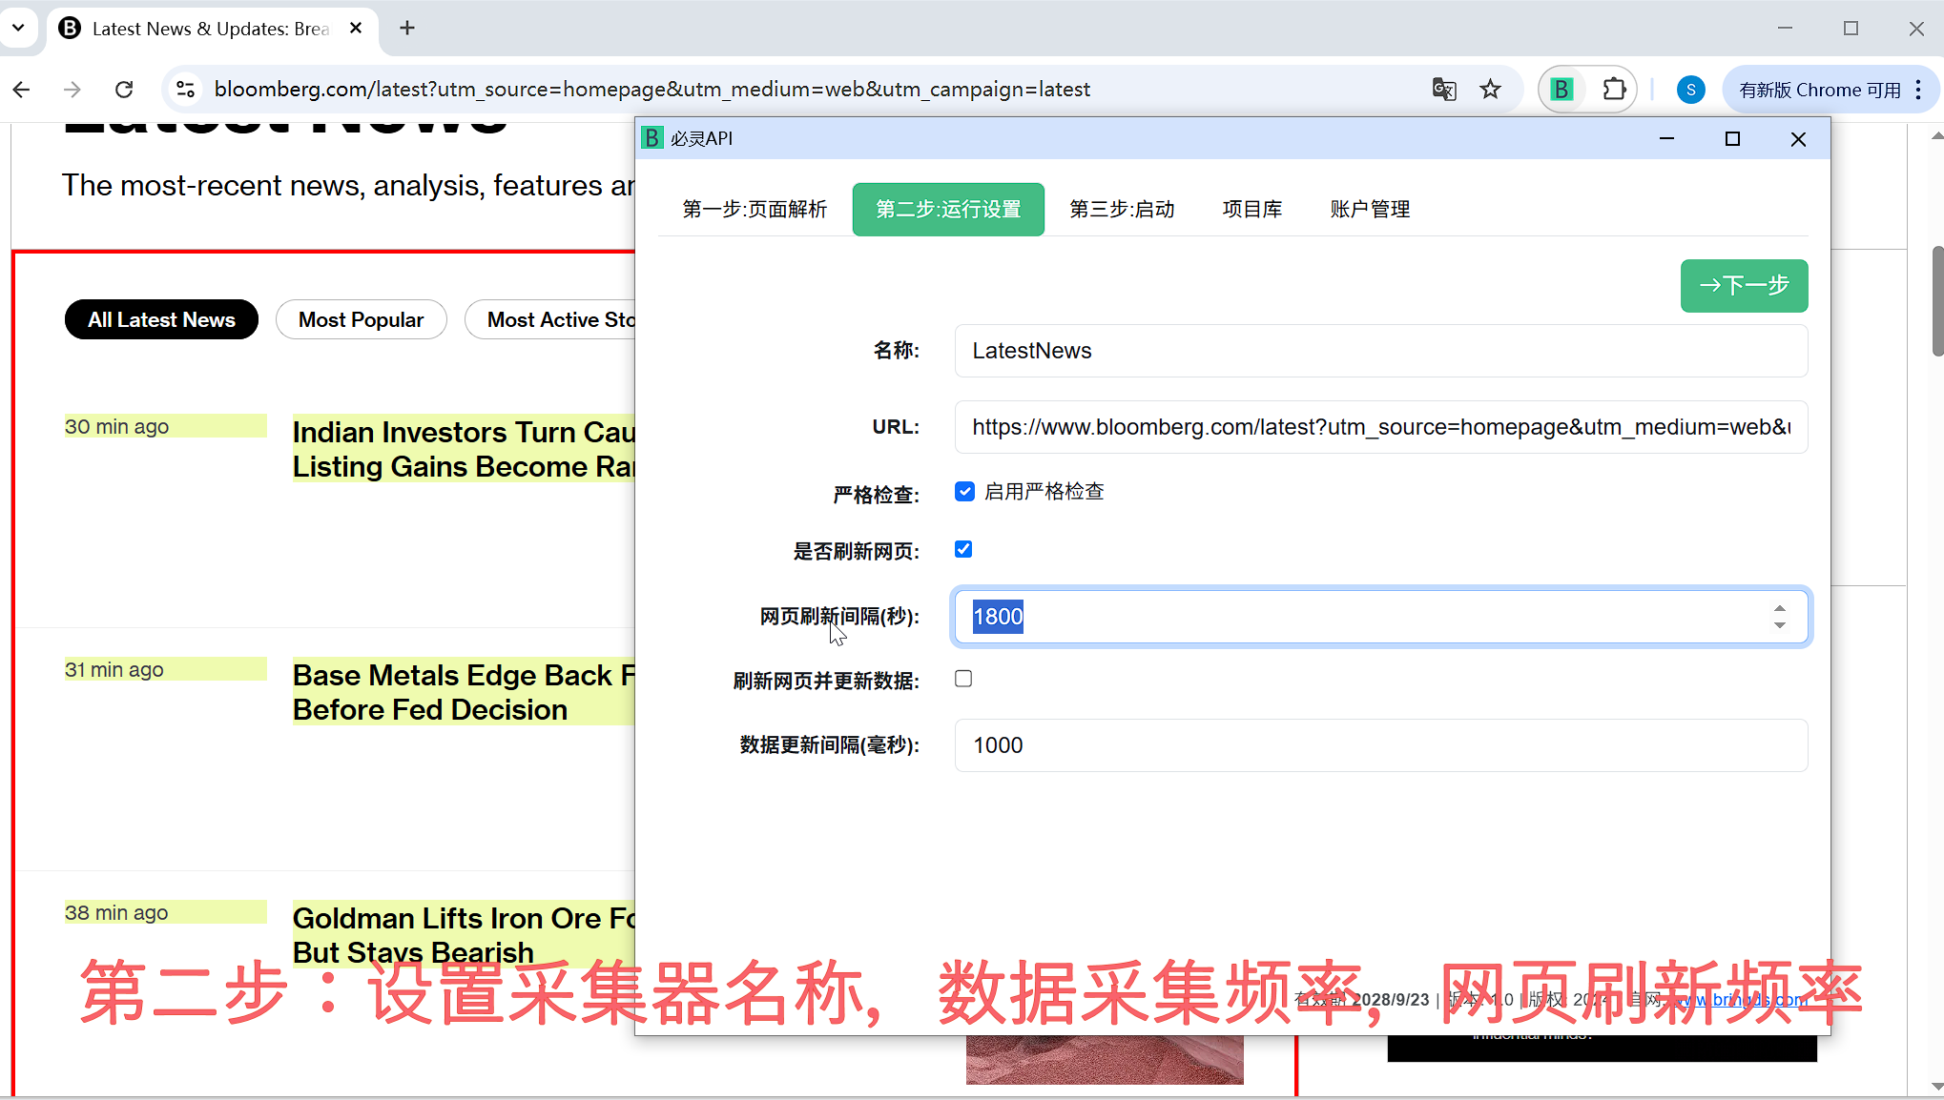Uncheck the 是否刷新网页 checkbox
Screen dimensions: 1944x1100
(963, 549)
